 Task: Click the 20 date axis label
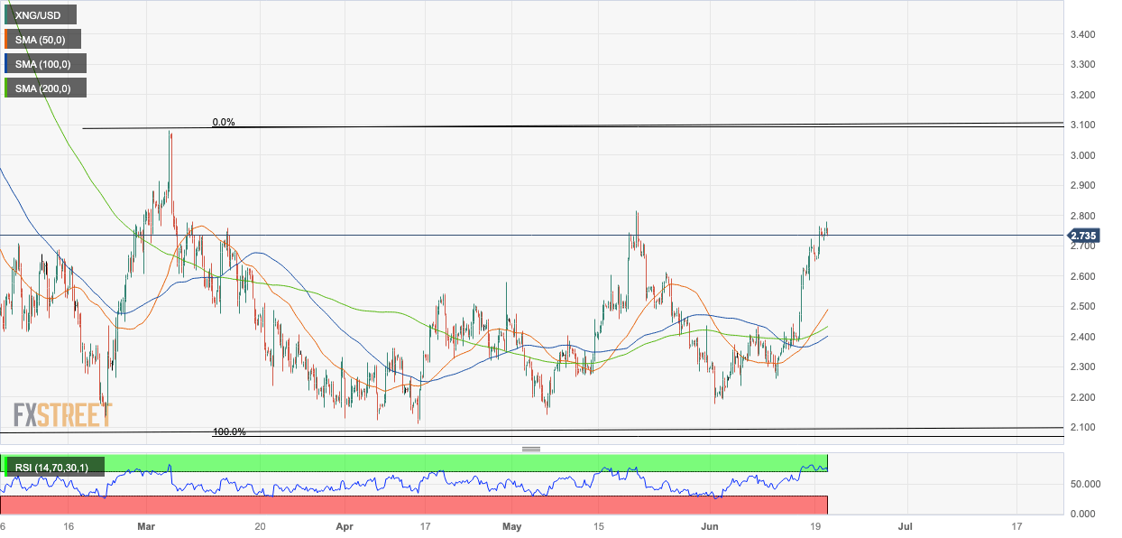(x=259, y=525)
